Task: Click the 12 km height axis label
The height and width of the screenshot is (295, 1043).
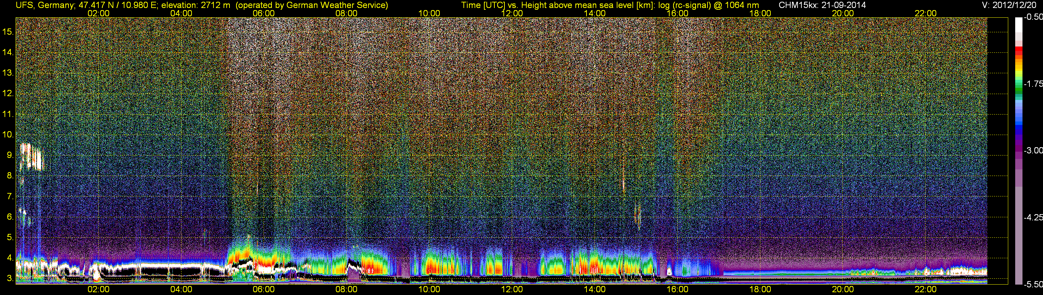Action: pos(8,93)
